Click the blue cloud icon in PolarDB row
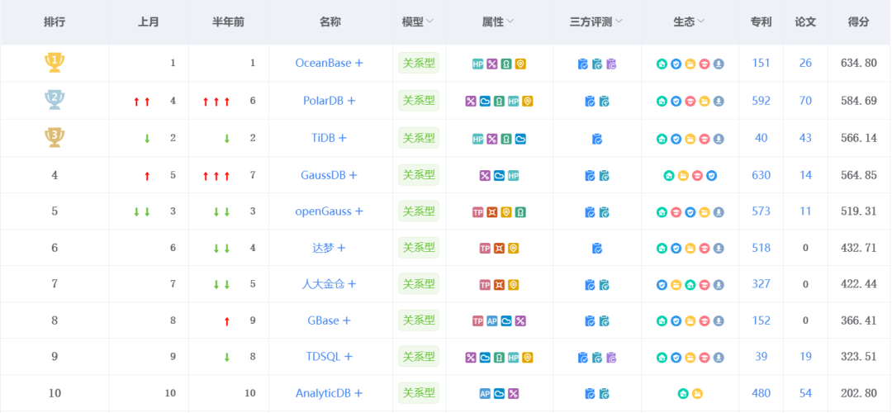The image size is (892, 413). click(485, 102)
